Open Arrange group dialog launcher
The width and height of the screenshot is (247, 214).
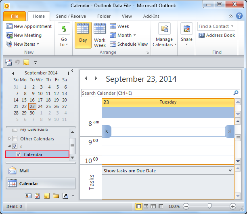[x=147, y=53]
